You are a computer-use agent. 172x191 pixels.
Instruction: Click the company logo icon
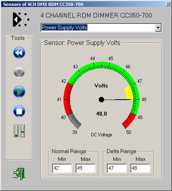click(21, 20)
